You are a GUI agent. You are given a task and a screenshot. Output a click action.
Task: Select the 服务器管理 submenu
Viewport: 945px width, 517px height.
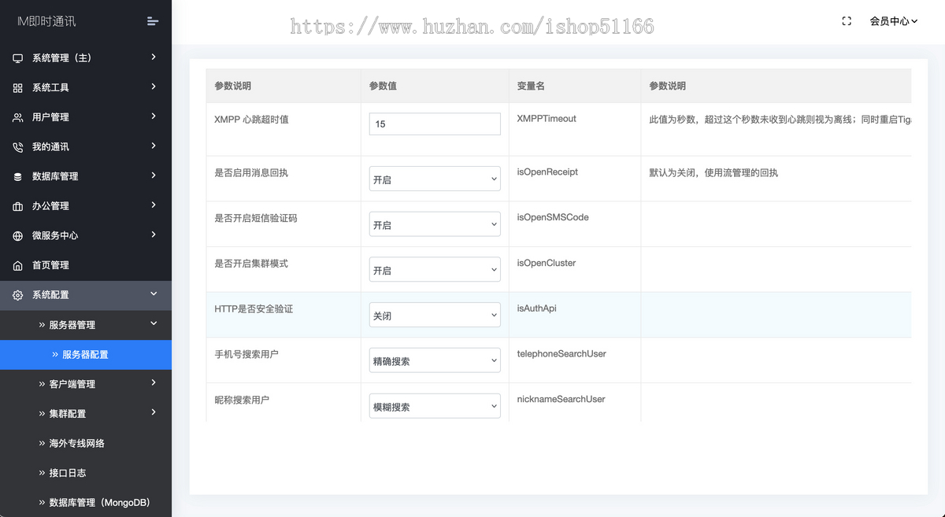[86, 325]
